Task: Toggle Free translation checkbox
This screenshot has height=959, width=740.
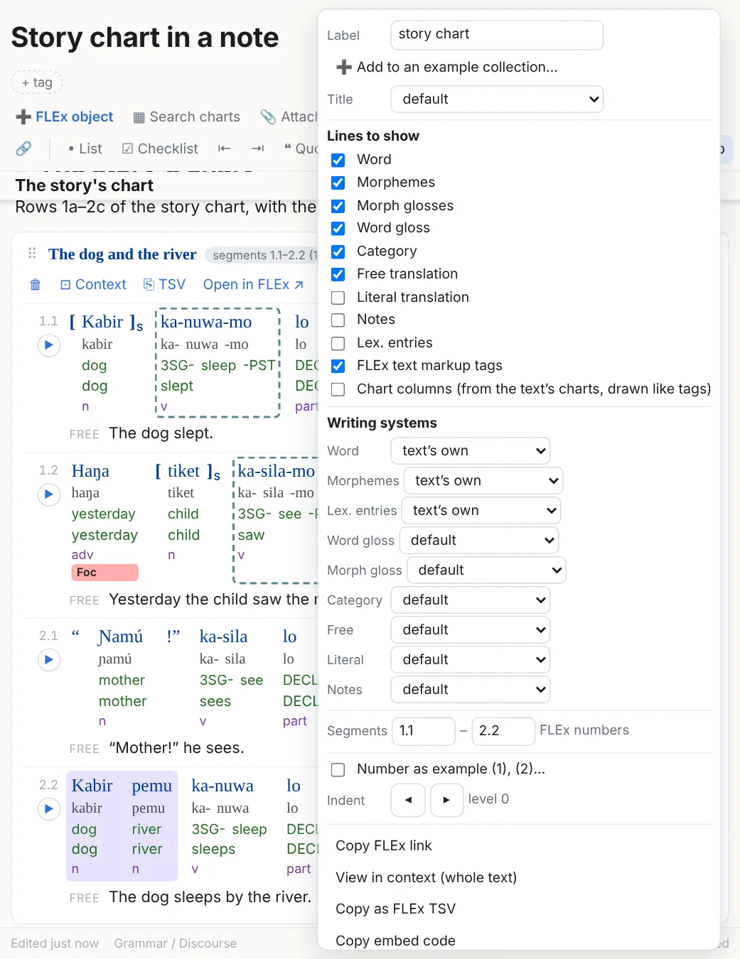Action: point(338,274)
